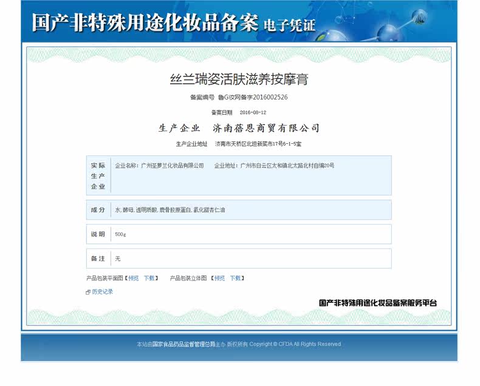Click the 说明 row label
Image resolution: width=480 pixels, height=386 pixels.
98,234
